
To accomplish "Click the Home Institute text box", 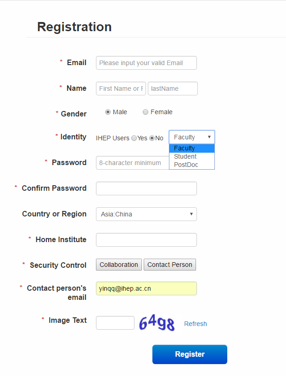I will [x=146, y=240].
